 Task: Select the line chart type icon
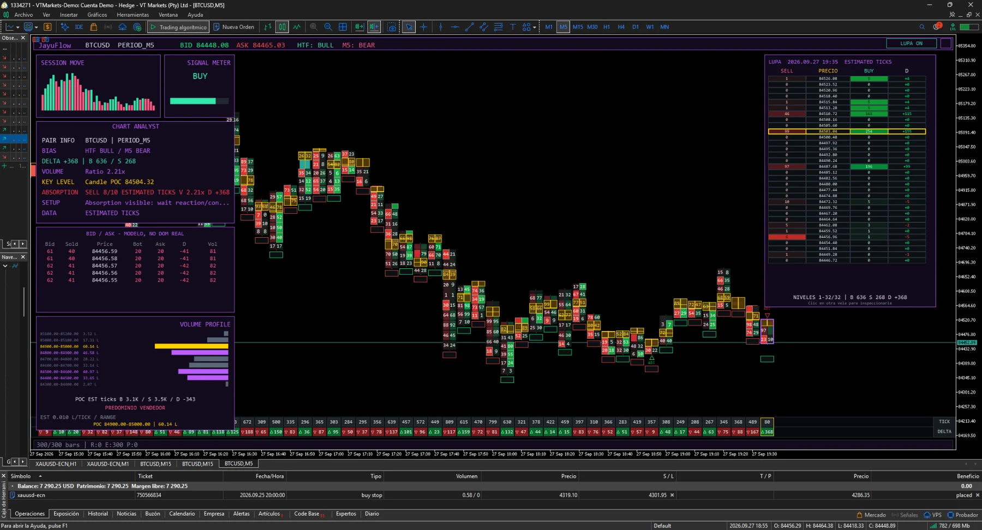pos(297,27)
